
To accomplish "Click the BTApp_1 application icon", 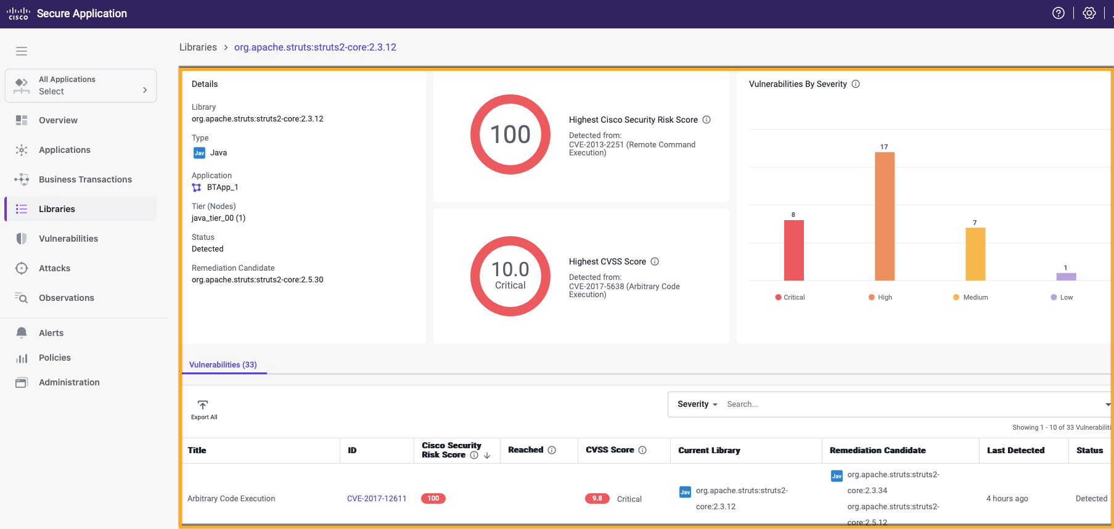I will click(x=197, y=187).
